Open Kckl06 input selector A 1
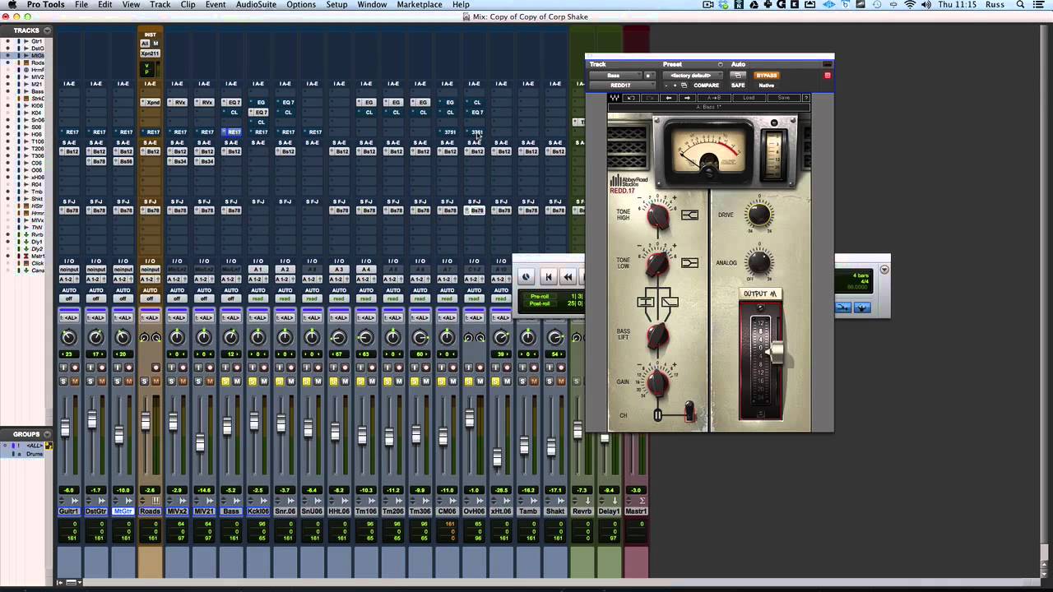The height and width of the screenshot is (592, 1053). 258,269
